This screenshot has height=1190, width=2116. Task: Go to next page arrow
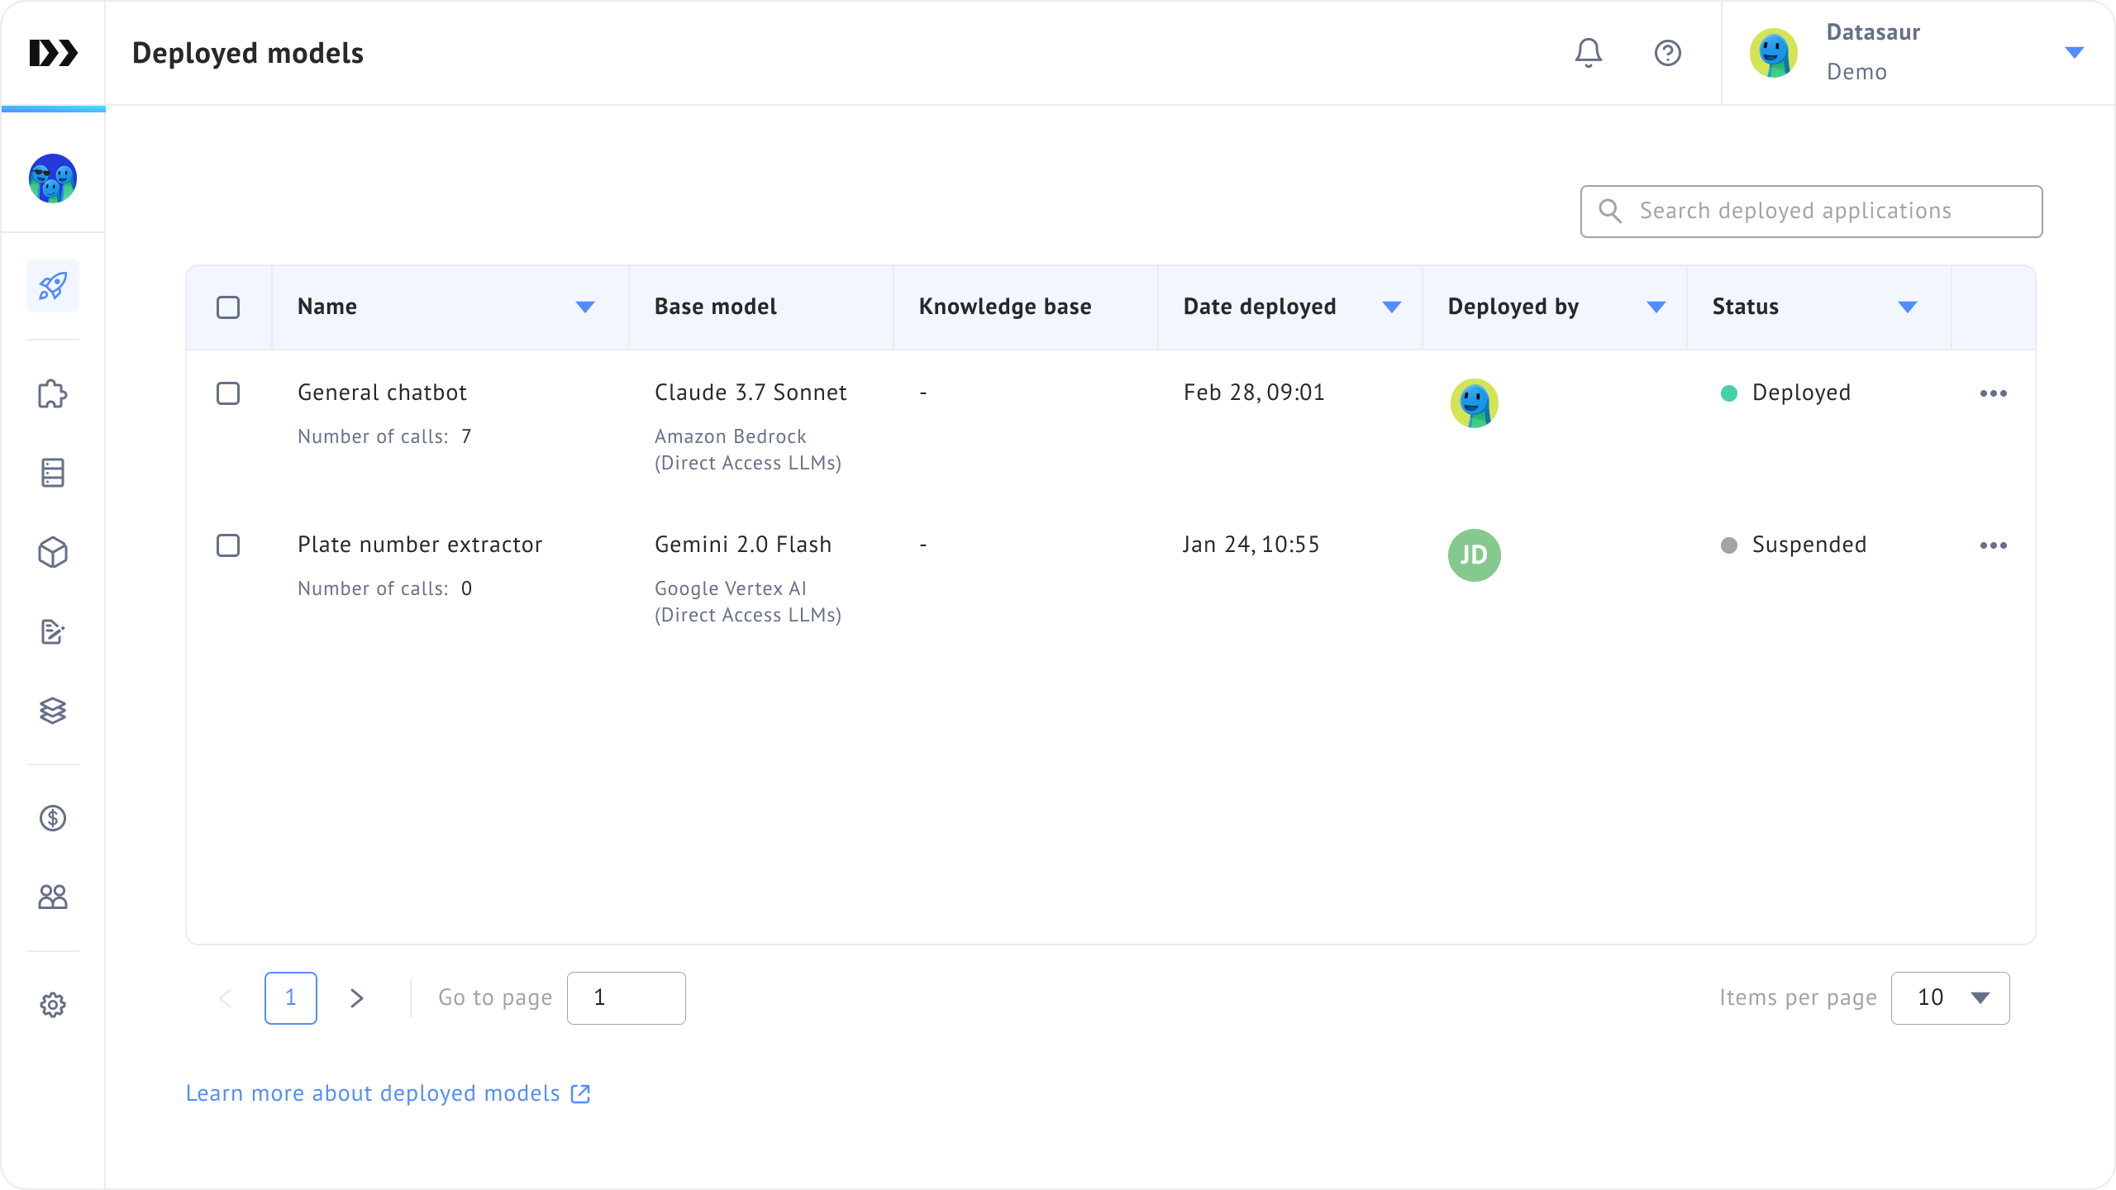point(356,998)
